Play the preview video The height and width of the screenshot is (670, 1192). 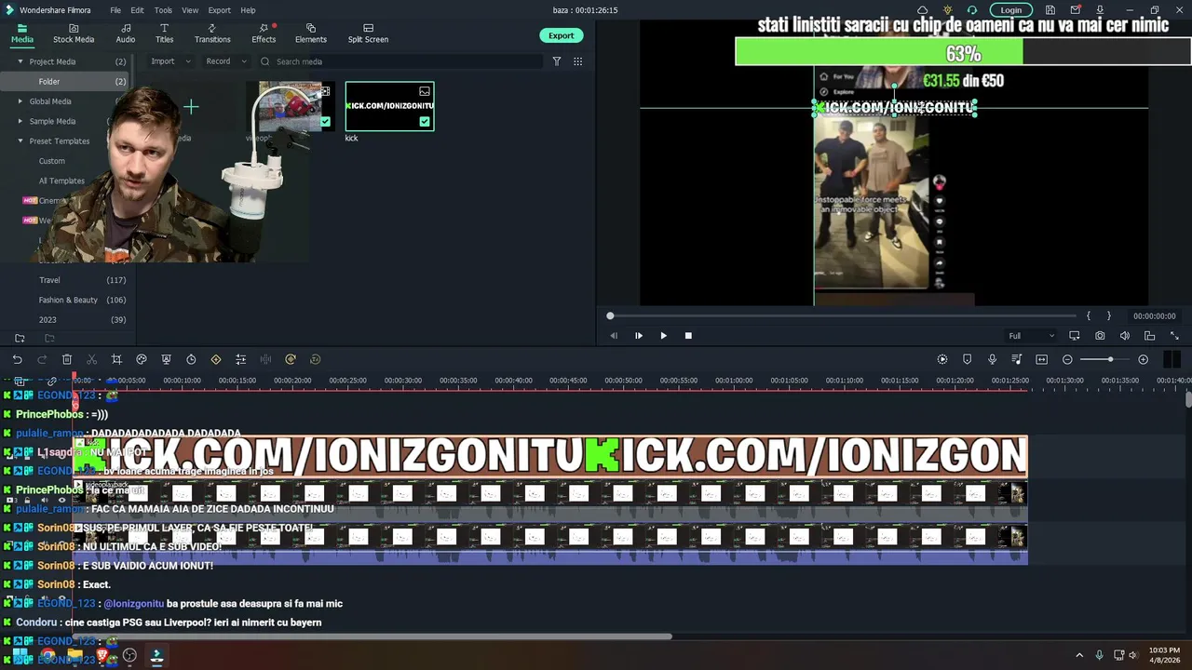coord(663,336)
